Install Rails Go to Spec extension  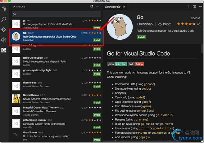coord(97,65)
